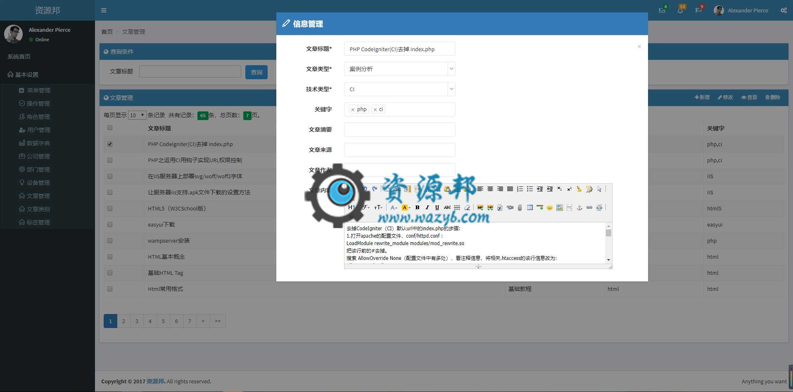Open the flag tasks icon

point(698,10)
